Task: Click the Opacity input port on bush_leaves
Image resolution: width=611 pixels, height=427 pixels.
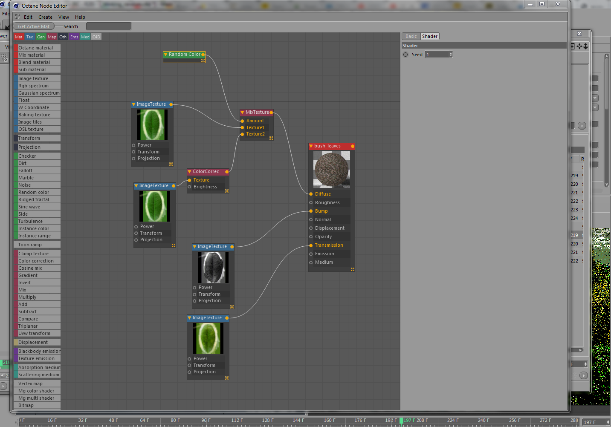Action: (311, 237)
